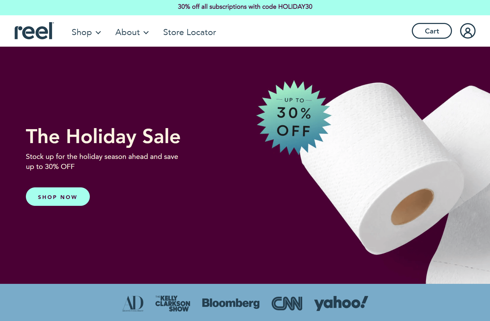
Task: Click the account profile icon
Action: click(468, 31)
